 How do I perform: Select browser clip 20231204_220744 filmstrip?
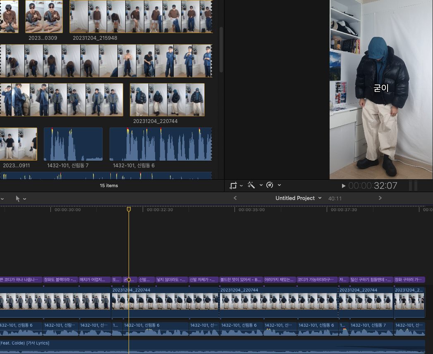167,100
